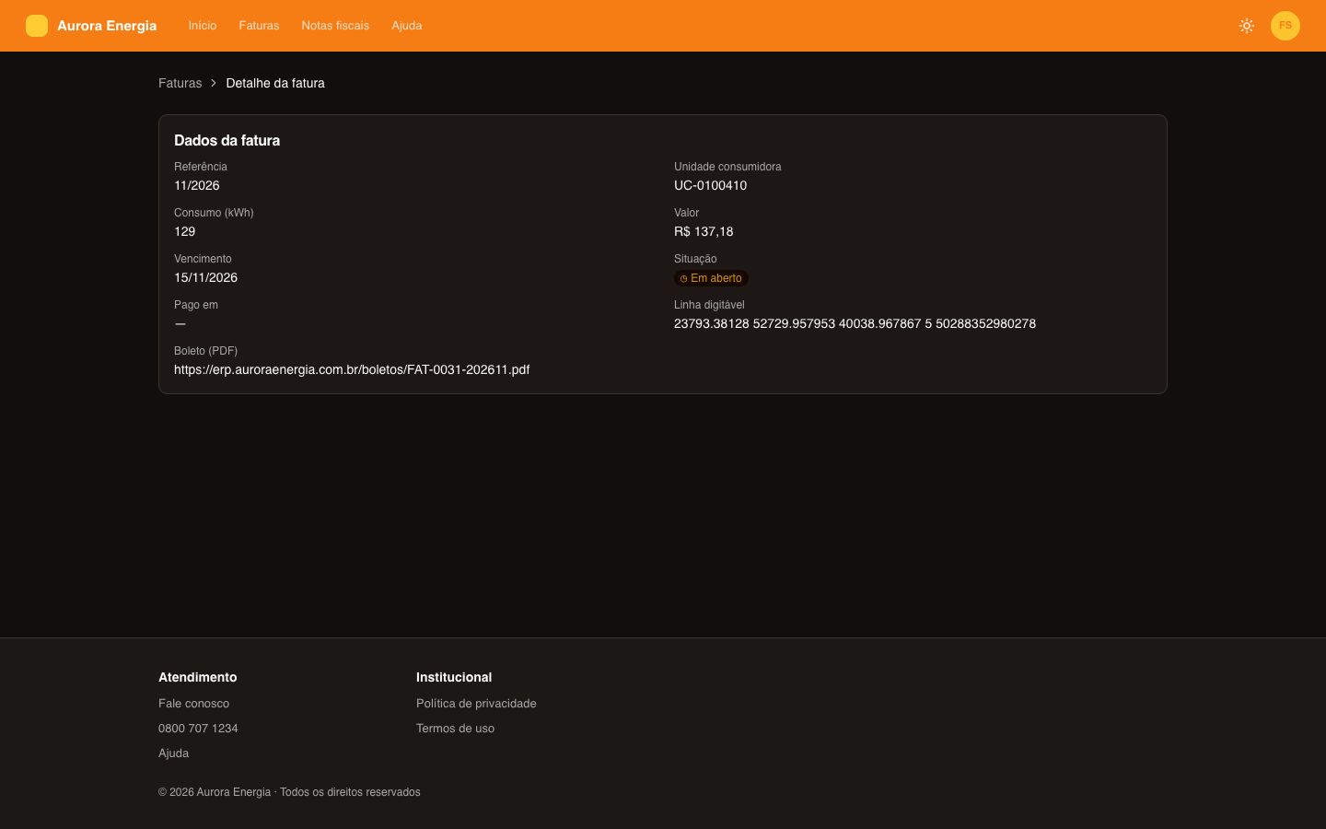Click the Vencimento label

[203, 259]
